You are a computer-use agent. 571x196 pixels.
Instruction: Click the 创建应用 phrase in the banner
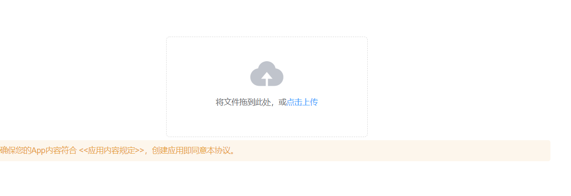pos(168,150)
